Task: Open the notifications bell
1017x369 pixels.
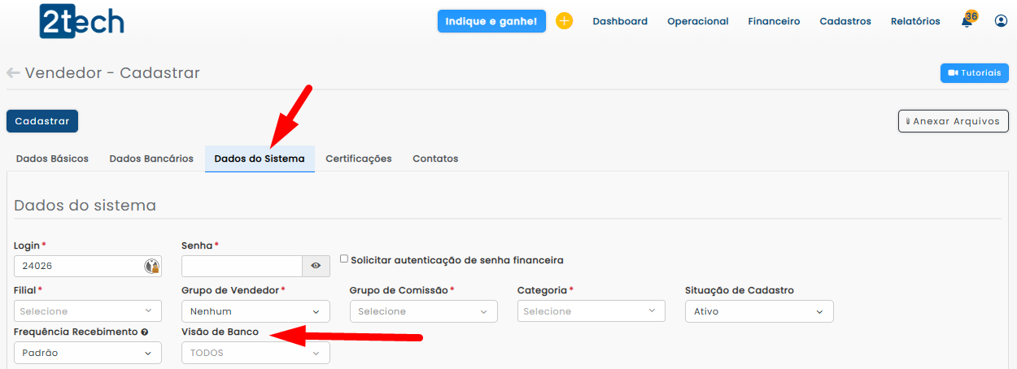Action: [967, 22]
